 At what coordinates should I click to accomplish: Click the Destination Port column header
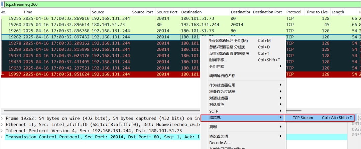coord(267,12)
